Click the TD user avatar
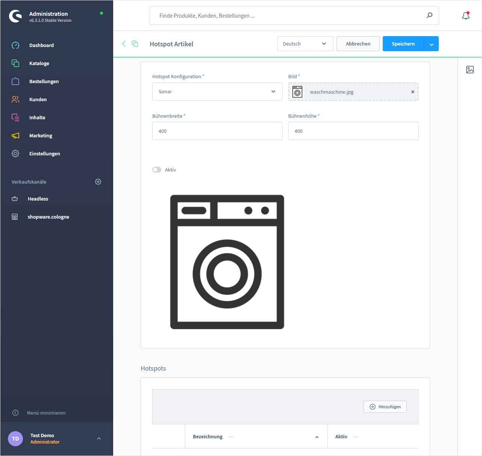This screenshot has height=456, width=482. (15, 439)
